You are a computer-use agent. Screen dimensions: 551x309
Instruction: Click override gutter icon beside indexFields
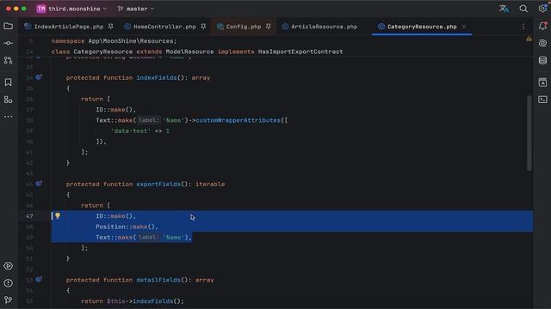(x=39, y=77)
